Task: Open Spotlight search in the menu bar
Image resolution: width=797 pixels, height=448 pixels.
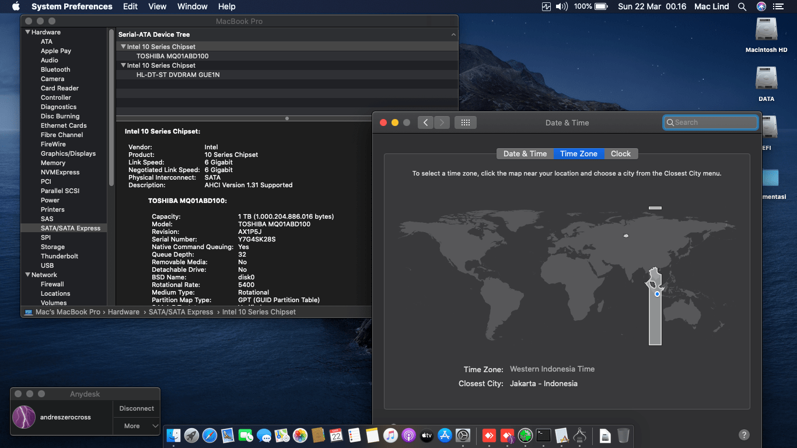Action: (x=742, y=6)
